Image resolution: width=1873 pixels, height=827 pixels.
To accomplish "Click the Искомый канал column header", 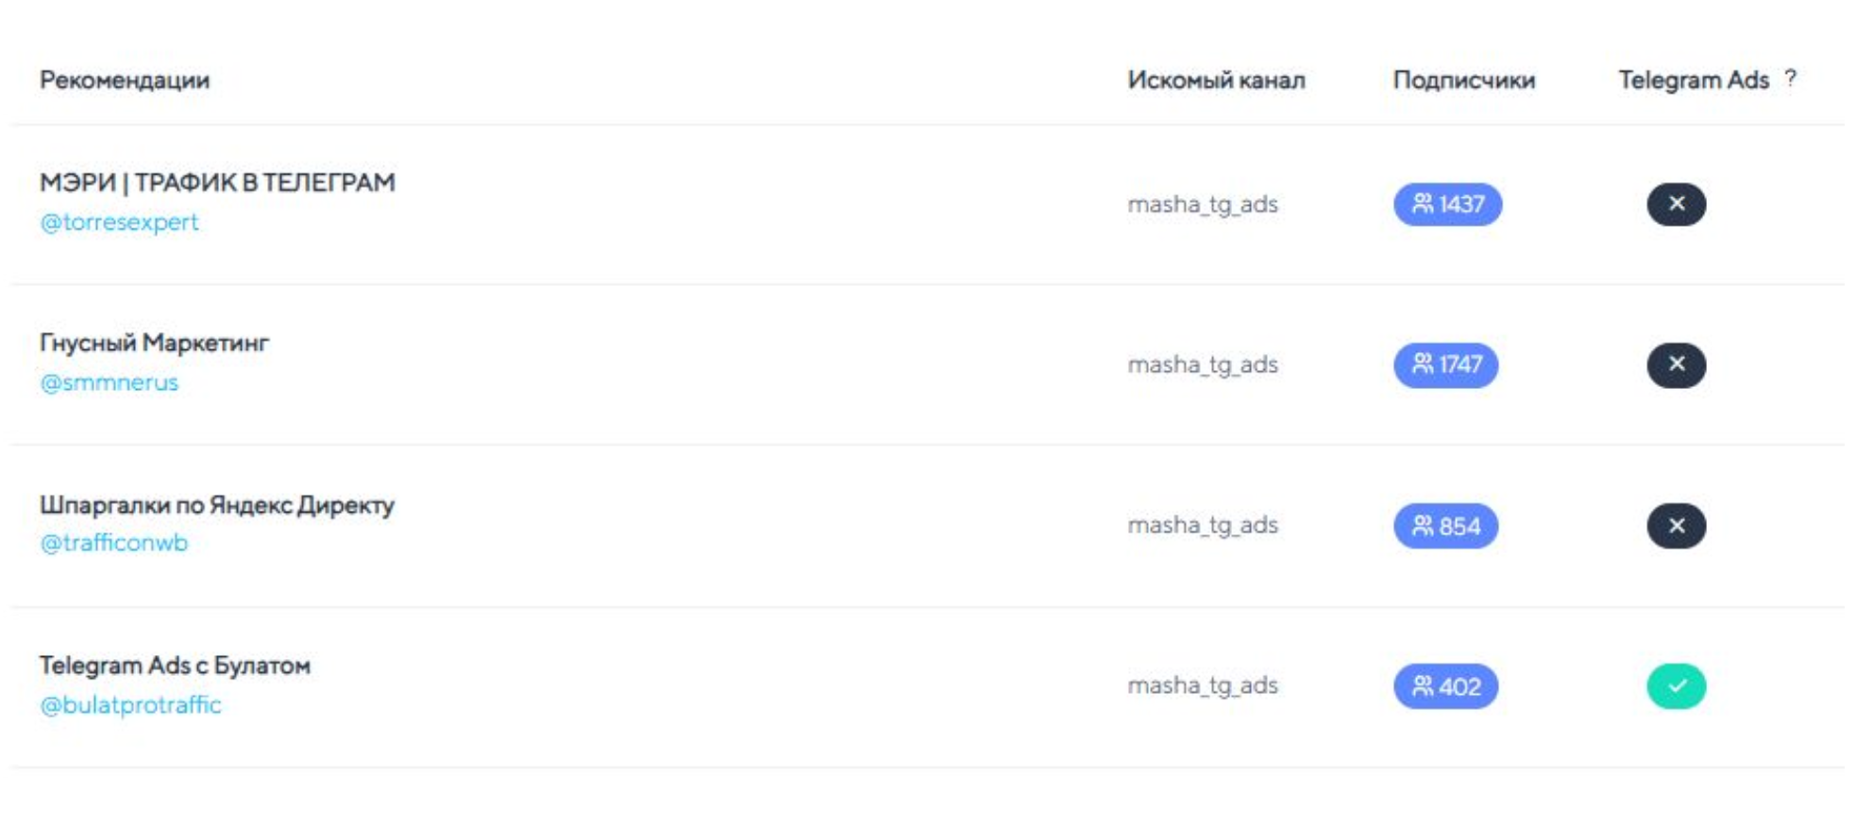I will tap(1216, 80).
